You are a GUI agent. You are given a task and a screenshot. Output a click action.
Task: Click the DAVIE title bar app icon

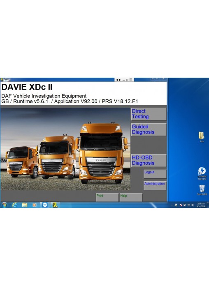tap(2, 79)
